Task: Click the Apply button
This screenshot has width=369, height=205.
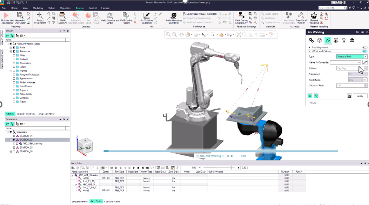Action: click(360, 96)
